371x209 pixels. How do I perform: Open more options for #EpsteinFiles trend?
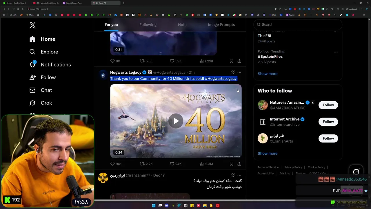pos(336,52)
